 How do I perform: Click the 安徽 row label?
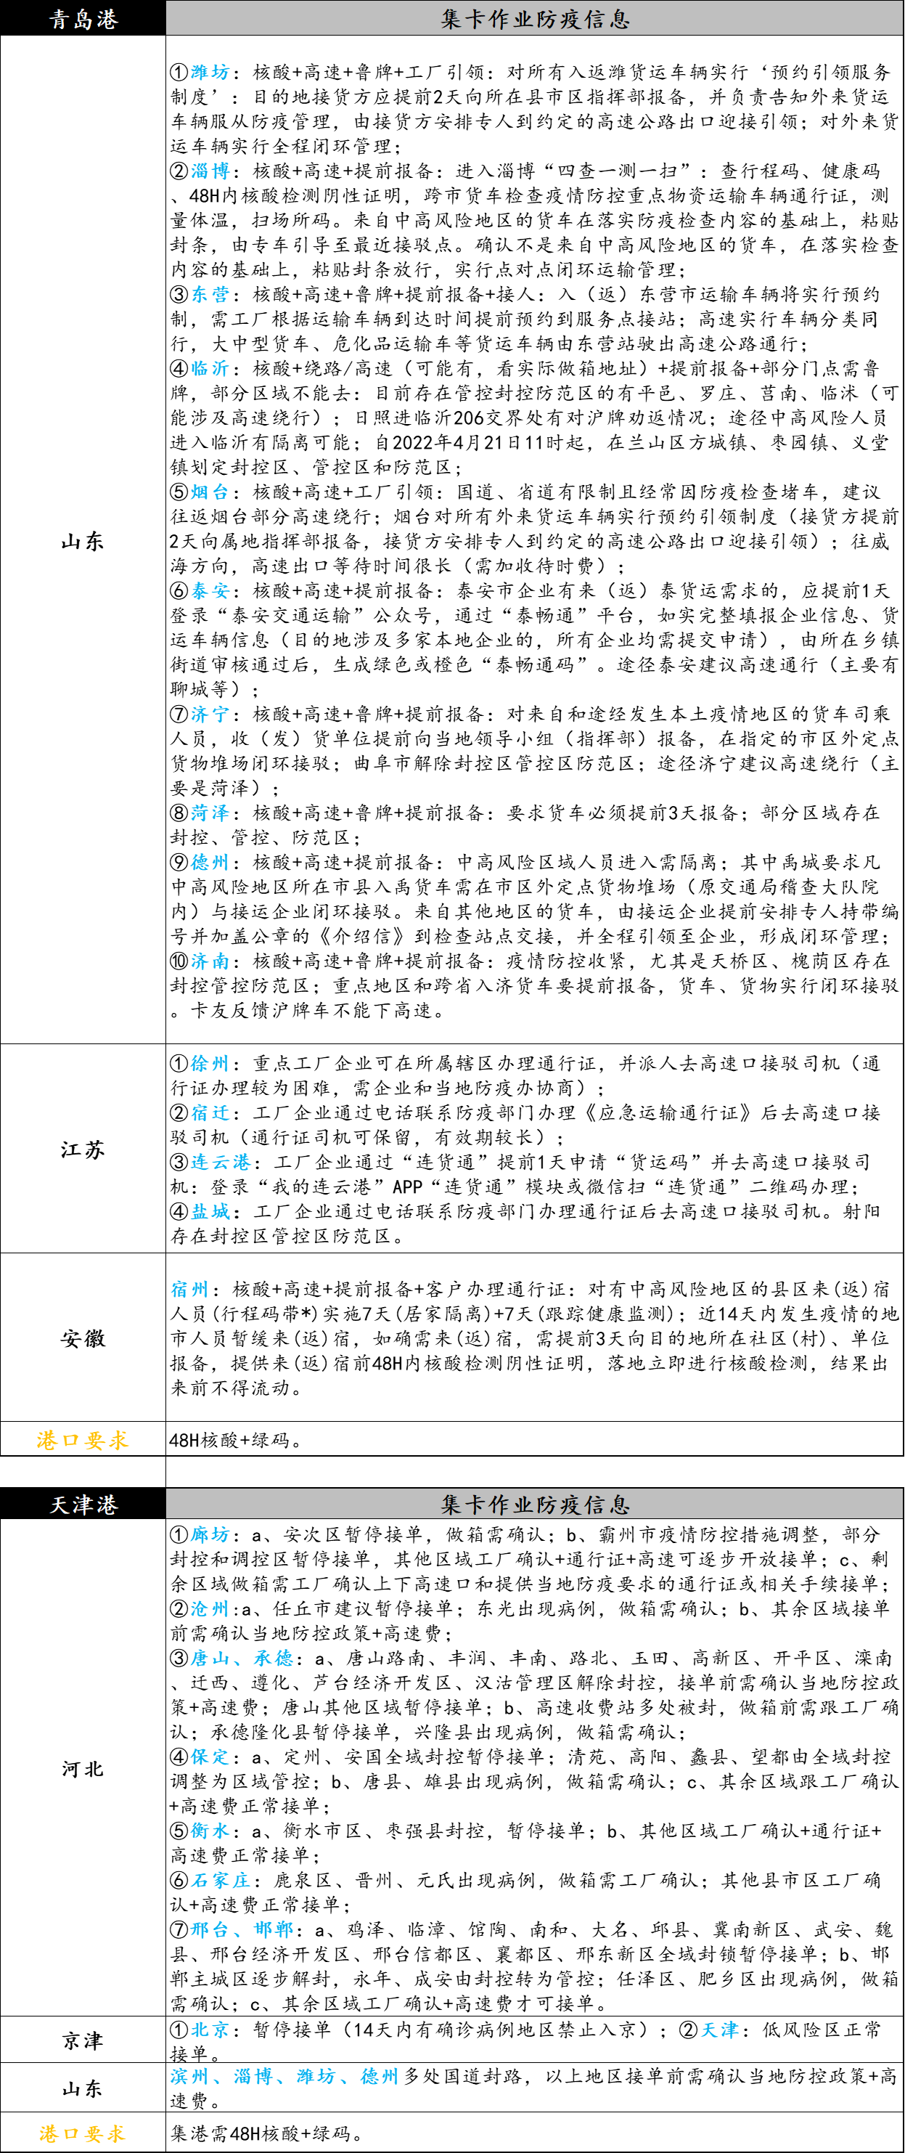[x=83, y=1338]
